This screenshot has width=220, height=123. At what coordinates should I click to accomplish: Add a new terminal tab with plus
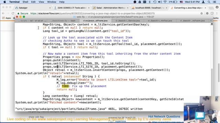pyautogui.click(x=211, y=20)
